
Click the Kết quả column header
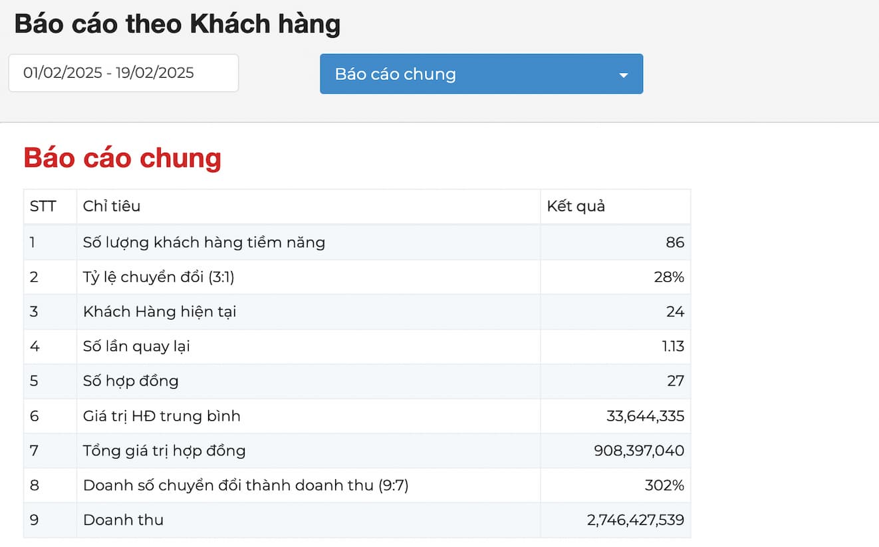tap(576, 206)
